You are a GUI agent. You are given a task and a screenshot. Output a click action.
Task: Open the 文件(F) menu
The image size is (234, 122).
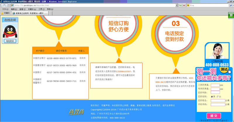(5, 9)
